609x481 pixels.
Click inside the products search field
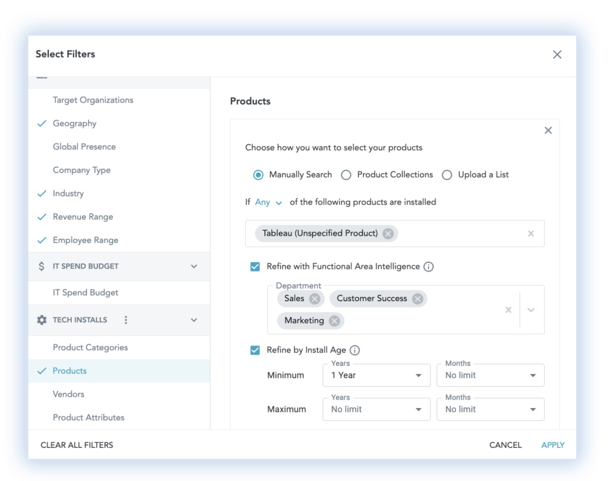(x=458, y=233)
